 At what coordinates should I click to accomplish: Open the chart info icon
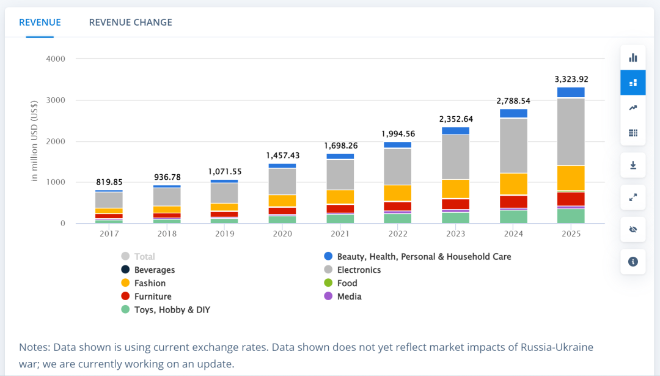[x=632, y=262]
